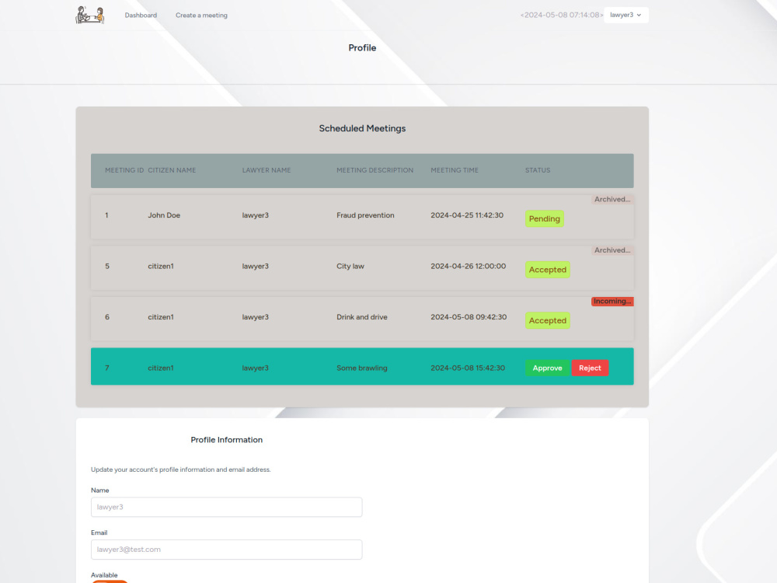Select the MEETING ID column header
Viewport: 777px width, 583px height.
tap(124, 170)
